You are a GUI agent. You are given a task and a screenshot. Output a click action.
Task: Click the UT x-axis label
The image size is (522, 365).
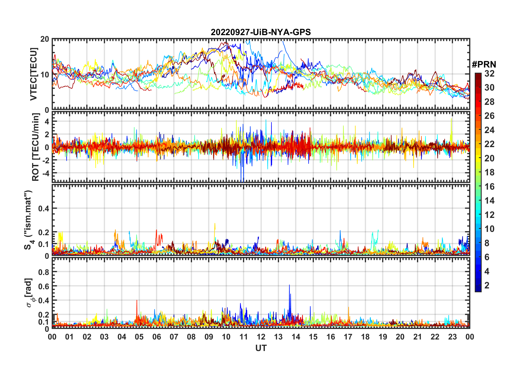(x=261, y=348)
